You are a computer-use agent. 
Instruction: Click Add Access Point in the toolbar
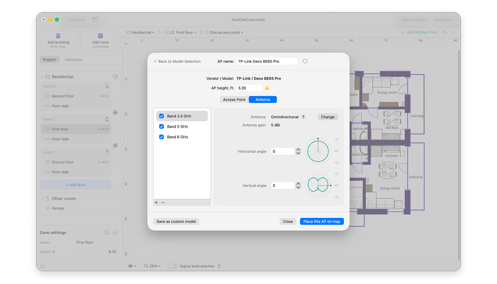pos(419,32)
